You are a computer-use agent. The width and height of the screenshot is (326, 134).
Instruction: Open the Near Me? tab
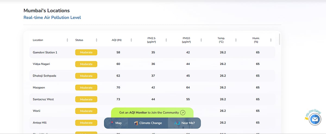click(188, 123)
